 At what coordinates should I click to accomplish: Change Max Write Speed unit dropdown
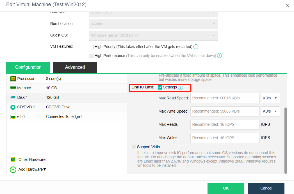270,111
